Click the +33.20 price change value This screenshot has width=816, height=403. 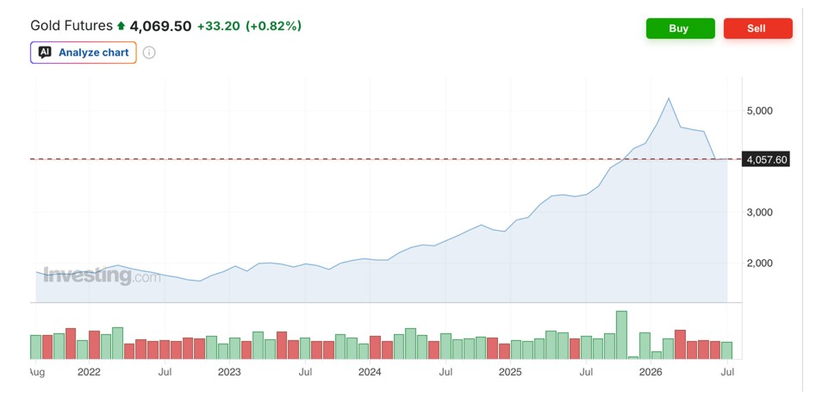[219, 26]
